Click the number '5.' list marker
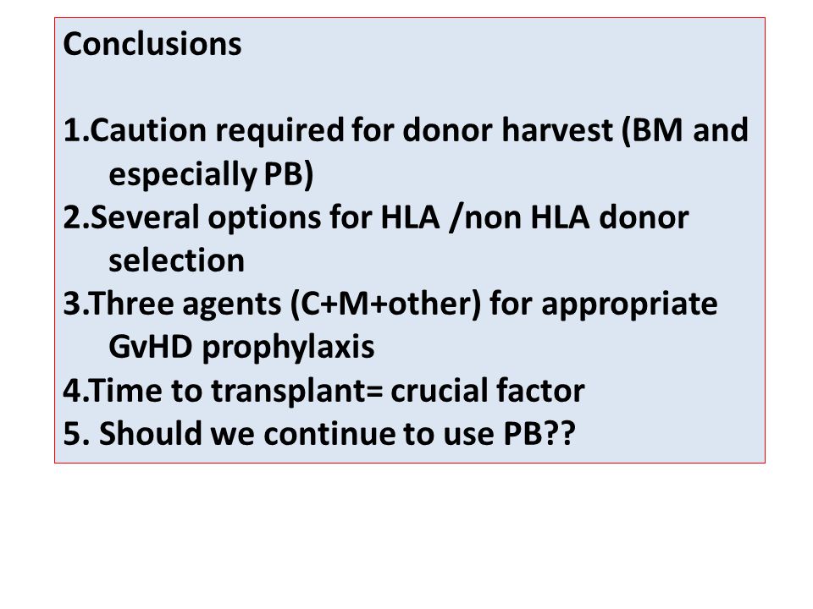Image resolution: width=813 pixels, height=609 pixels. point(76,433)
